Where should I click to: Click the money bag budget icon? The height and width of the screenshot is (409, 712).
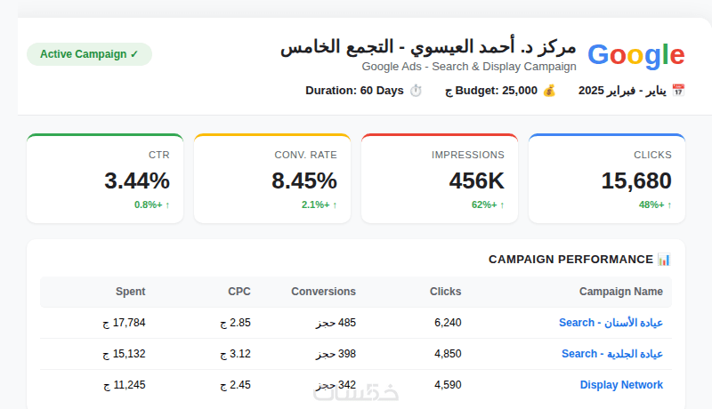click(x=549, y=90)
